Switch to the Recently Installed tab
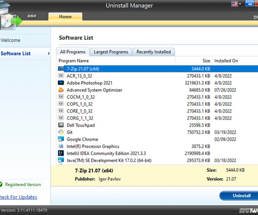This screenshot has height=215, width=258. [153, 52]
